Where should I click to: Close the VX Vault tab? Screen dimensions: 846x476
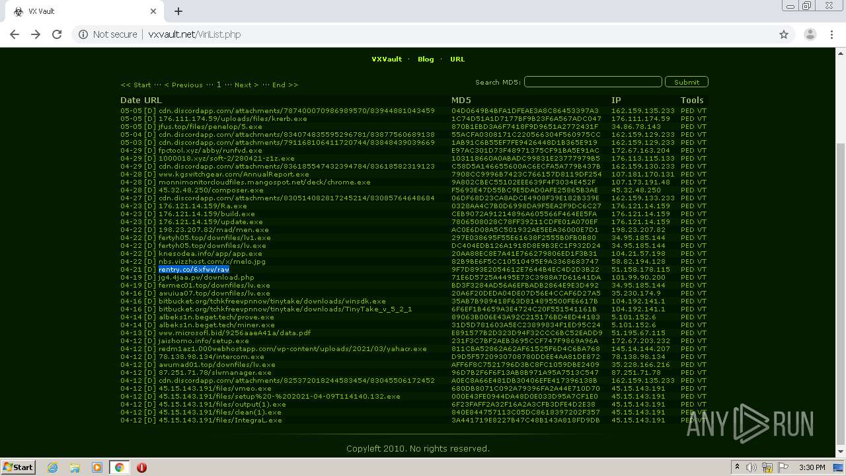[153, 11]
